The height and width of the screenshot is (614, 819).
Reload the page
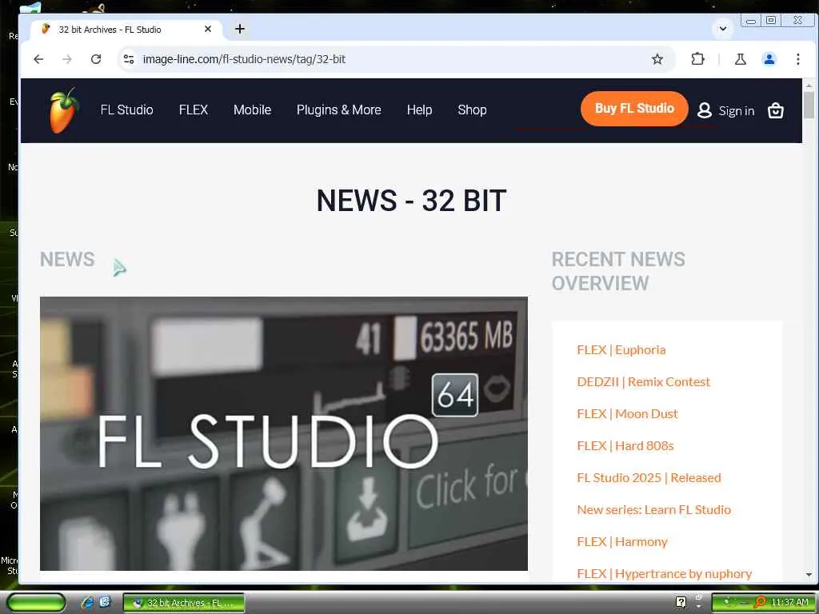96,59
